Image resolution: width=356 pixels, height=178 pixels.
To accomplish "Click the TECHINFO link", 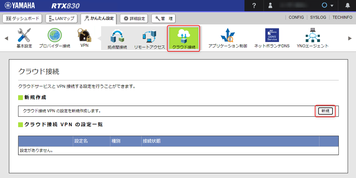I will (x=342, y=18).
